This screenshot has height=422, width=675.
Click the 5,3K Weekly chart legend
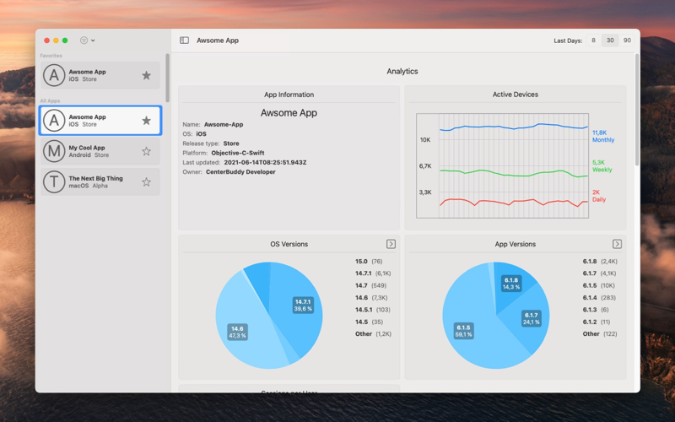coord(602,165)
